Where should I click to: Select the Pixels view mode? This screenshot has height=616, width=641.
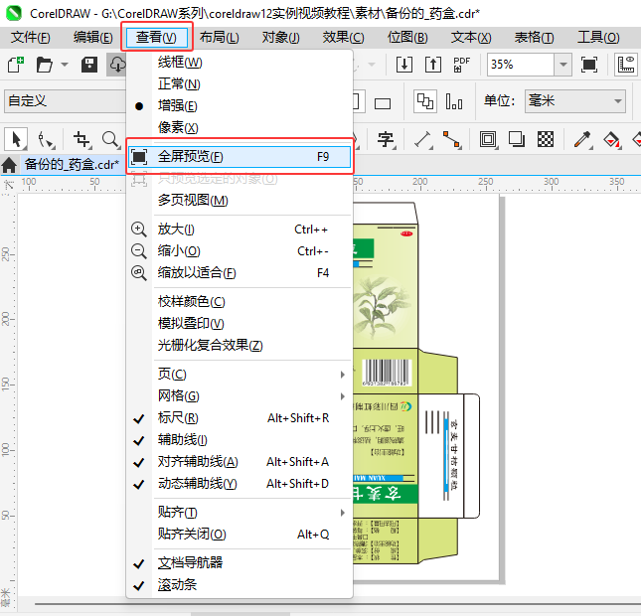[240, 127]
